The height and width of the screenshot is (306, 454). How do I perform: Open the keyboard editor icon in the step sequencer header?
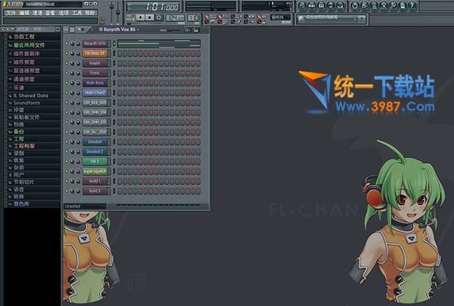[x=196, y=30]
